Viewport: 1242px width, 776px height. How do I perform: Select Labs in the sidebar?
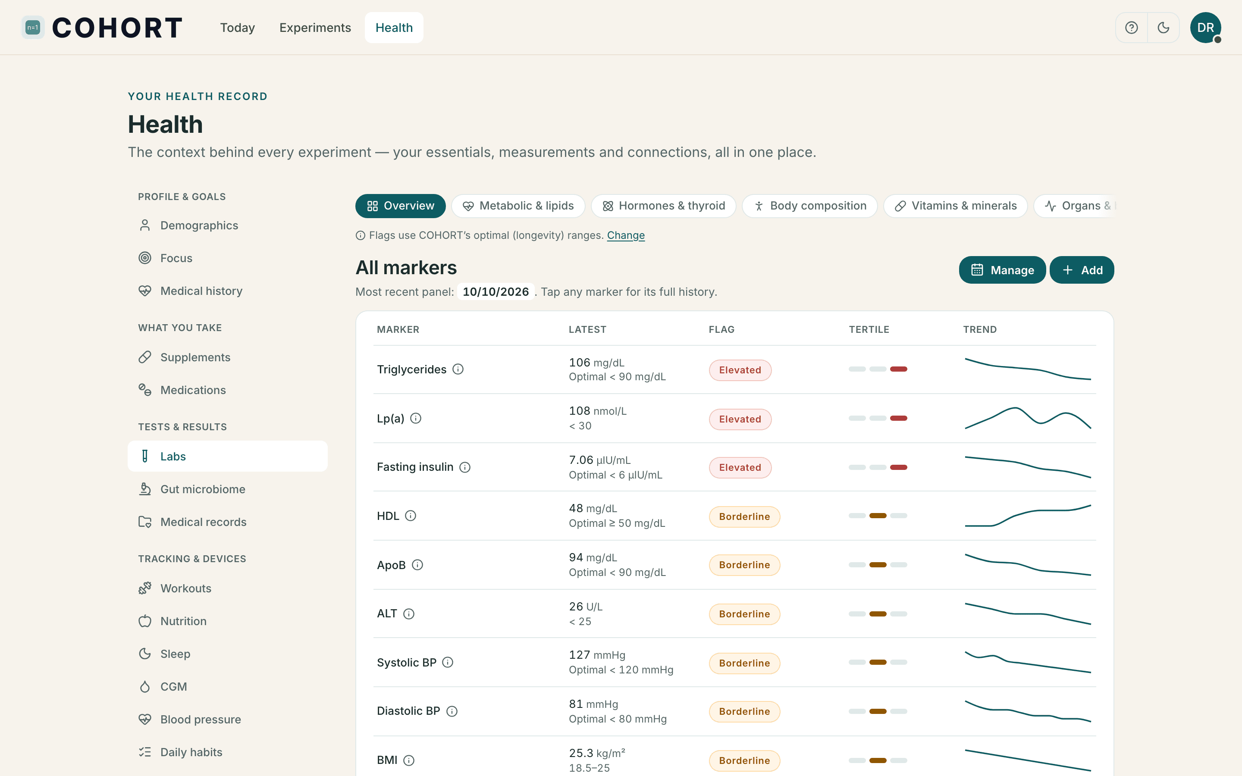click(x=227, y=456)
